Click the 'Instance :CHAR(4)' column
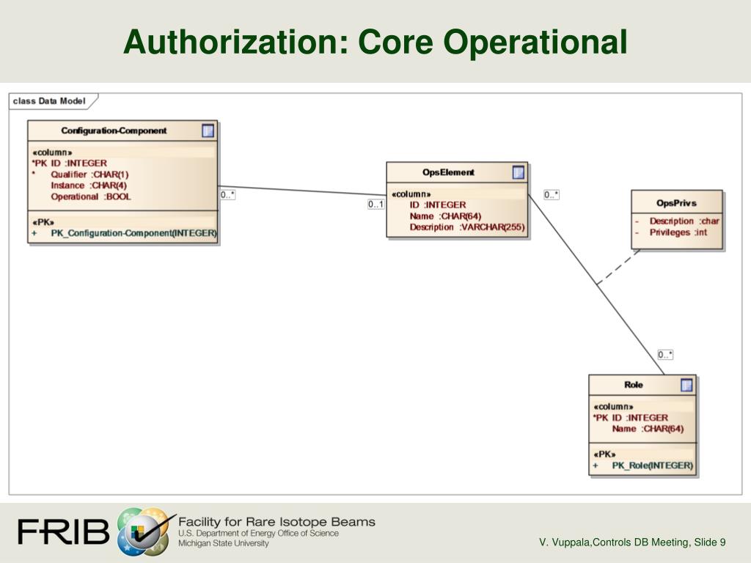The image size is (751, 563). pyautogui.click(x=89, y=185)
